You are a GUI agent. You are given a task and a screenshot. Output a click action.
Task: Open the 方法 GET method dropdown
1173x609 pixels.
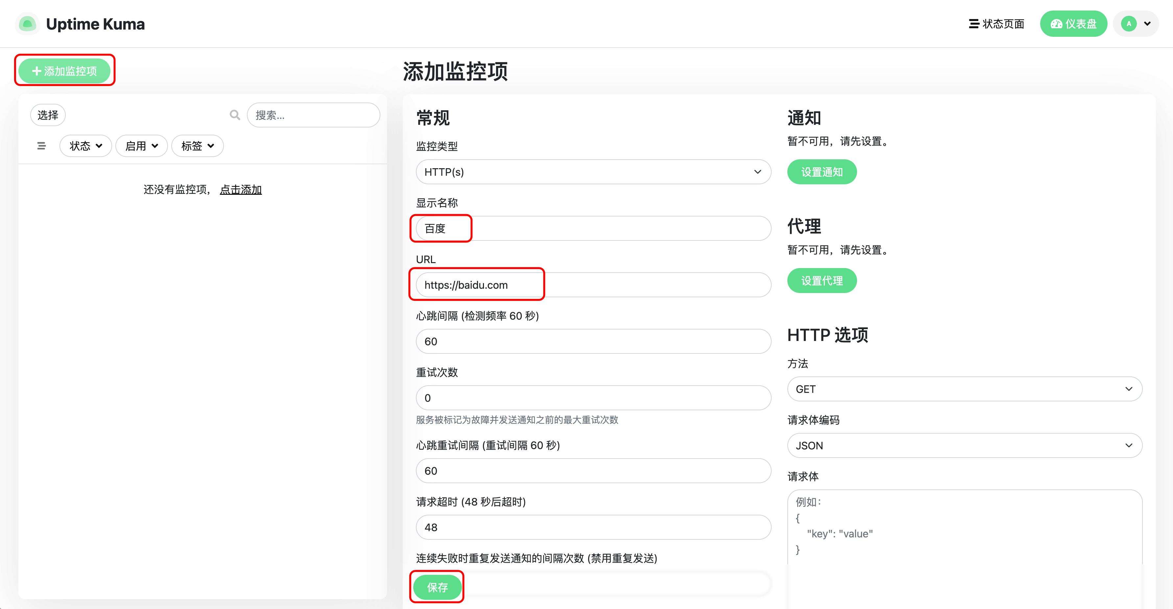pos(965,389)
